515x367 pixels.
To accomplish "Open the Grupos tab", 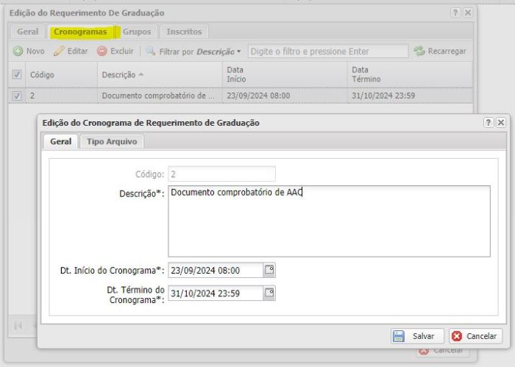I will pos(137,32).
